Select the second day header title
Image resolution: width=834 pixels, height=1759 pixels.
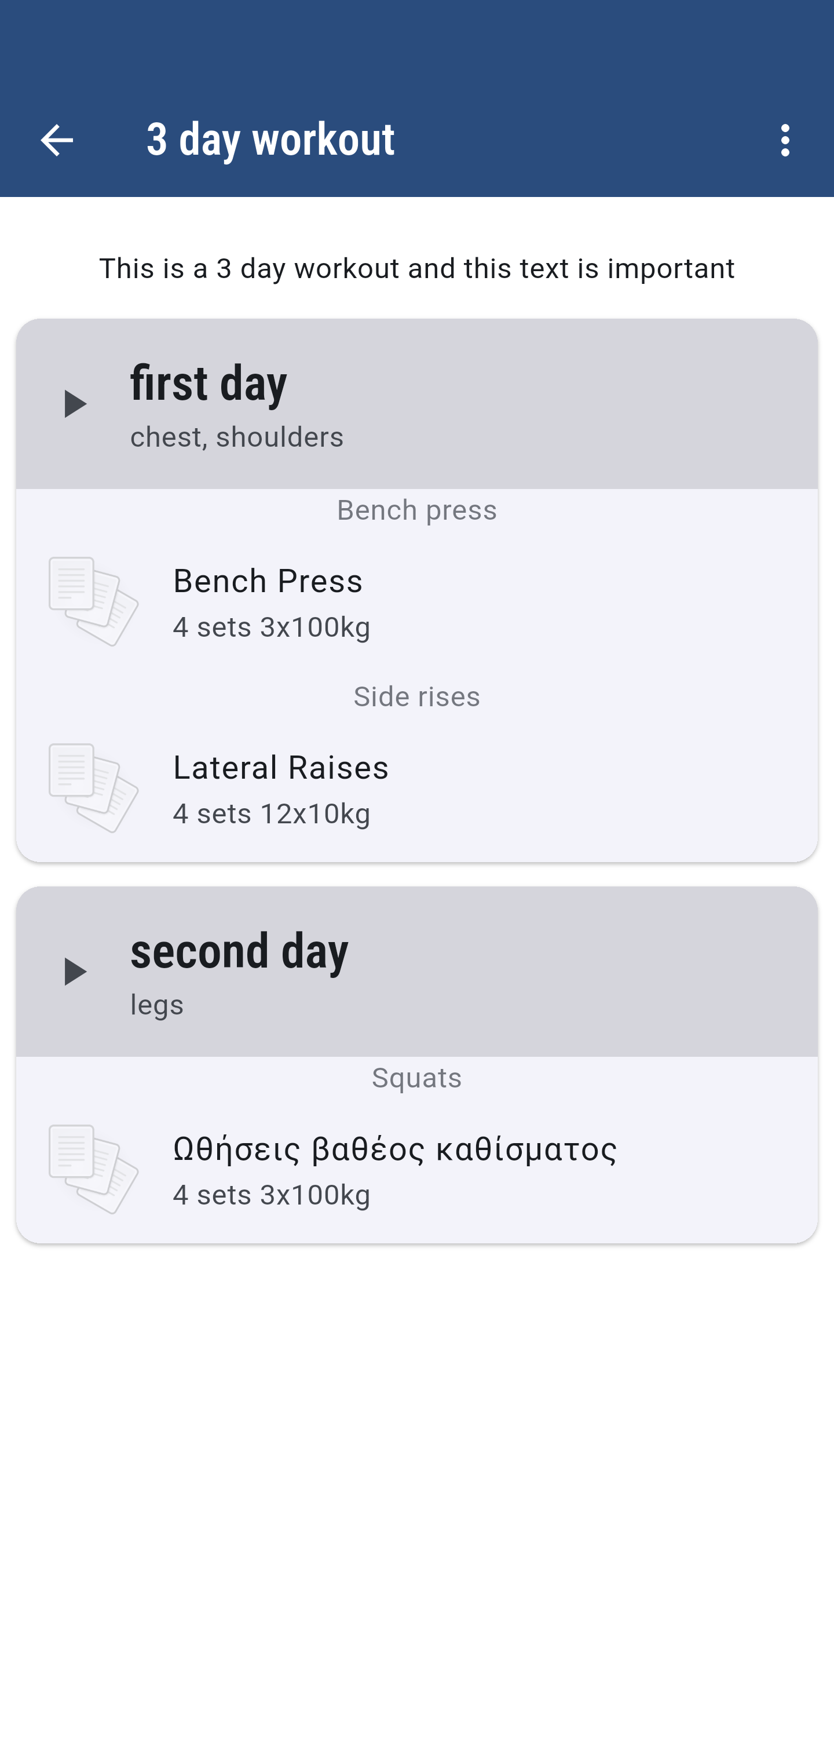[239, 951]
